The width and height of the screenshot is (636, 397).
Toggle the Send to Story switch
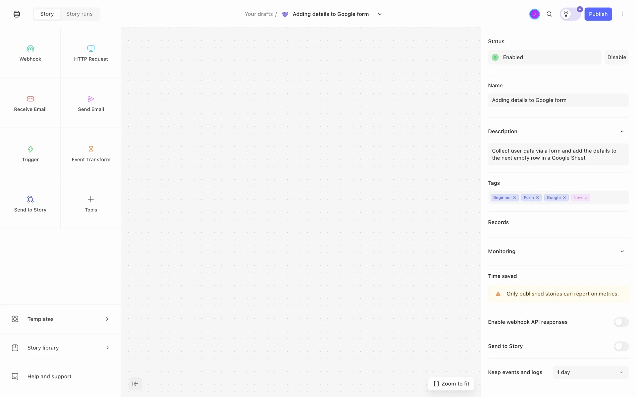pyautogui.click(x=621, y=346)
